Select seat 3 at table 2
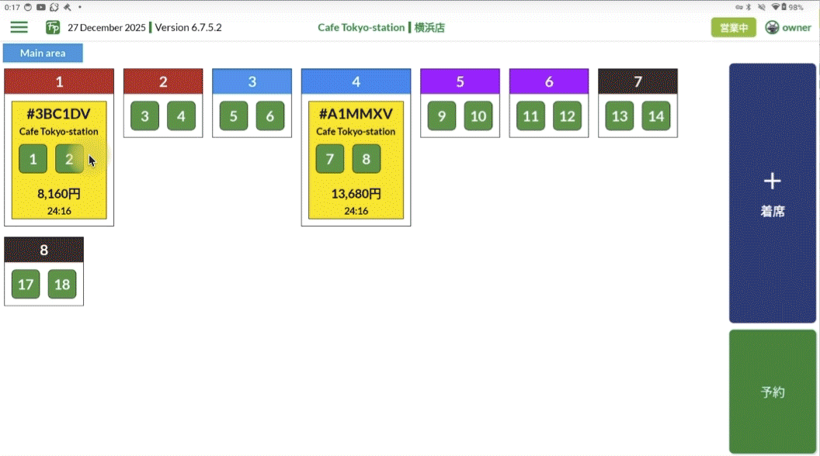This screenshot has width=820, height=456. (x=144, y=116)
